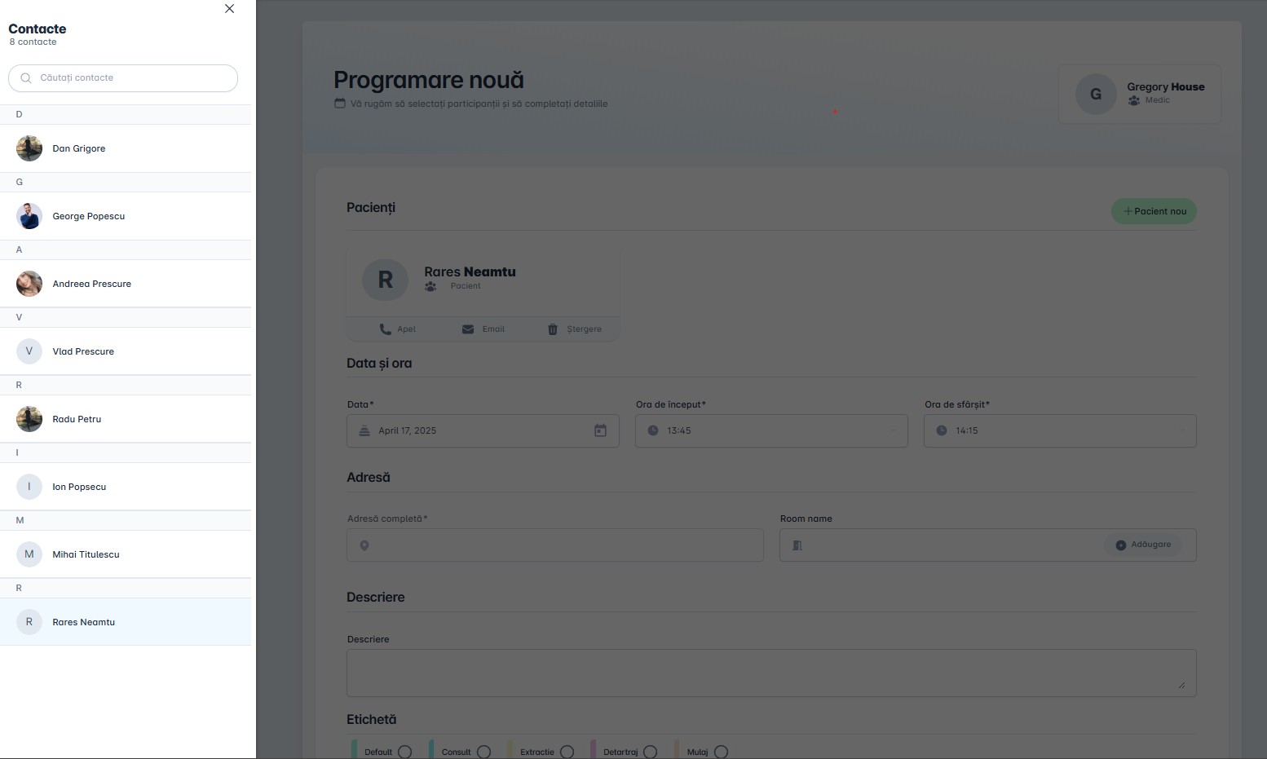Close the Contacte side panel
This screenshot has width=1267, height=759.
pyautogui.click(x=229, y=9)
